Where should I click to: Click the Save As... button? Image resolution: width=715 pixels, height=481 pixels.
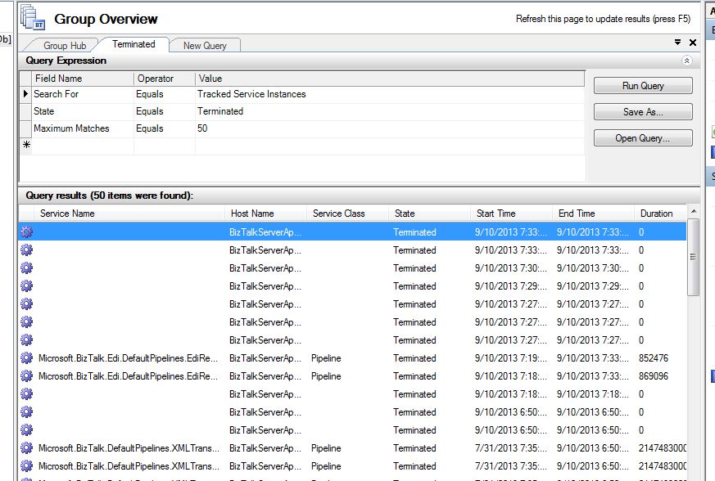point(643,111)
